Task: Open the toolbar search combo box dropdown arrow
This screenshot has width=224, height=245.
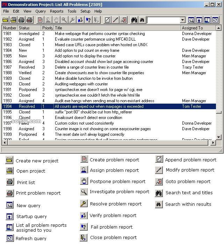Action: [x=182, y=20]
